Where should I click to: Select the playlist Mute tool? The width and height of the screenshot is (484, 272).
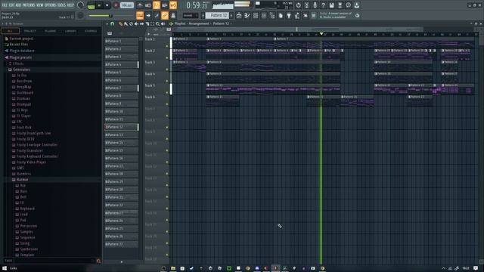click(x=136, y=23)
